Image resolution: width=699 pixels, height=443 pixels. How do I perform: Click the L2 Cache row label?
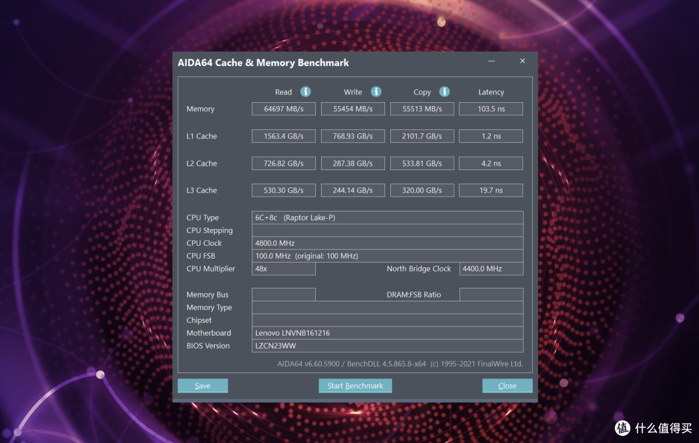(201, 164)
